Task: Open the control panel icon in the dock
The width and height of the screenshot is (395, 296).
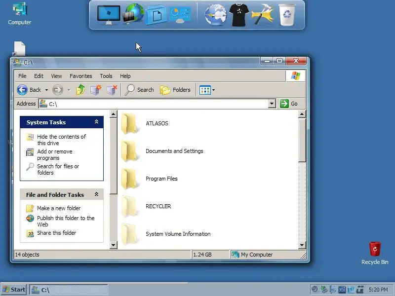Action: (180, 15)
